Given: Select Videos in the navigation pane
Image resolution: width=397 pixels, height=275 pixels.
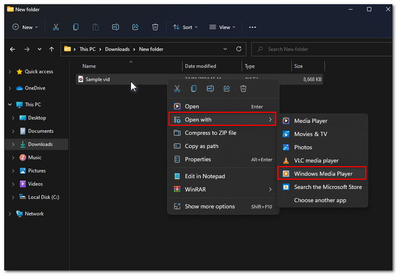Looking at the screenshot, I should (x=35, y=184).
